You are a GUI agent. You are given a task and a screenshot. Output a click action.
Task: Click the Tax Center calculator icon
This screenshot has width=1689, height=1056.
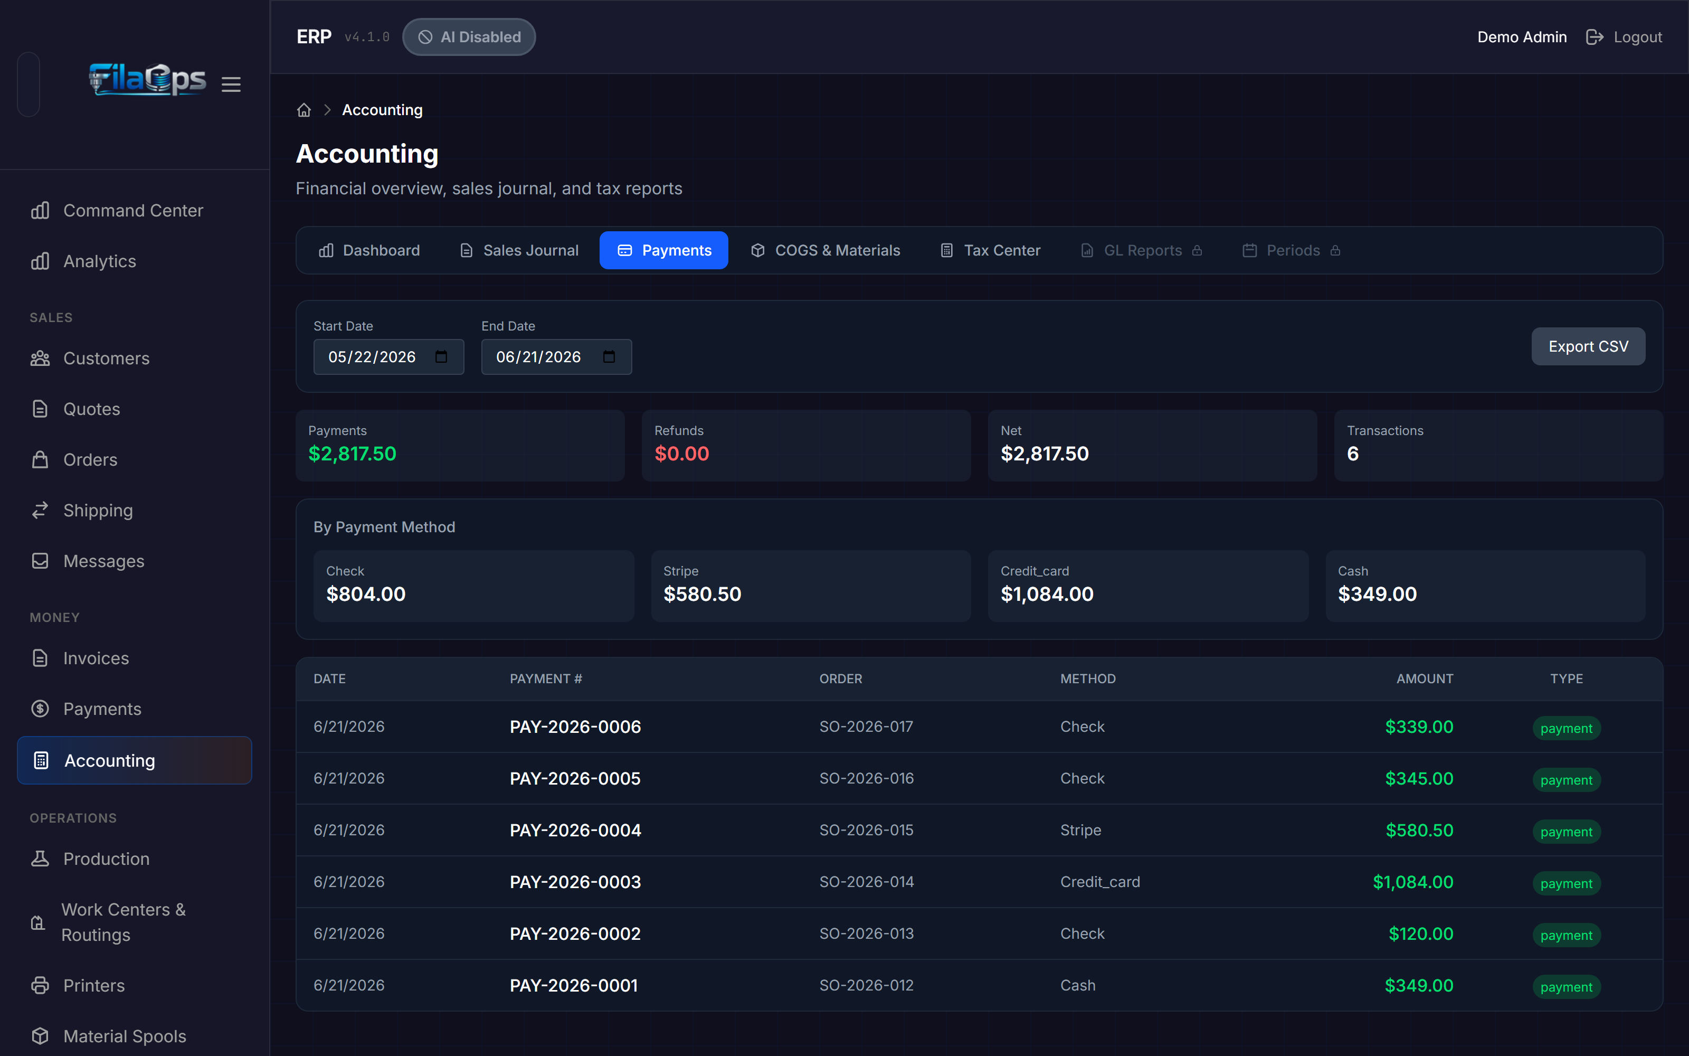pos(947,250)
